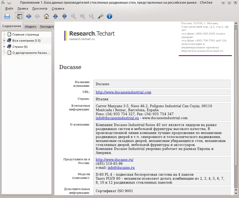Open preferences with the wrench icon
239x198 pixels.
coord(101,16)
